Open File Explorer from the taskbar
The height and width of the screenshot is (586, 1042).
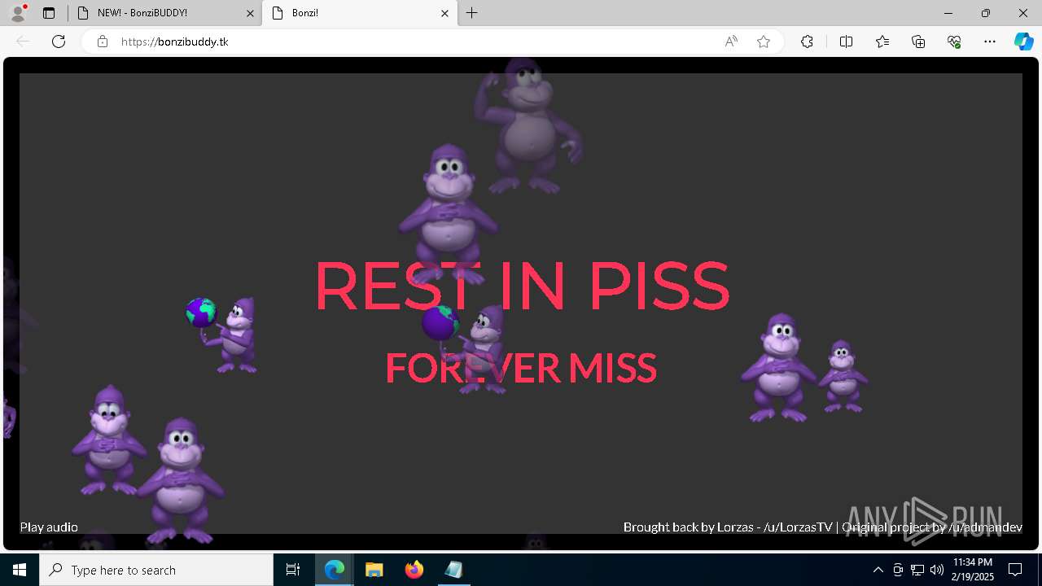pyautogui.click(x=374, y=570)
